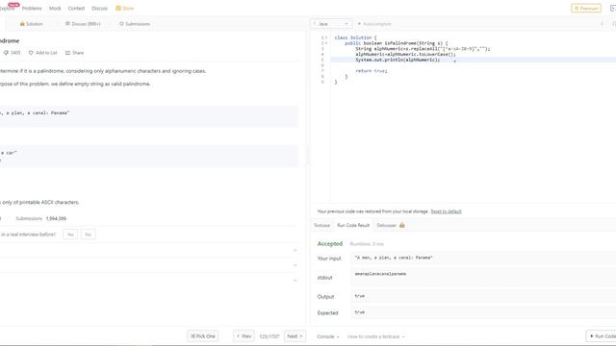Open the Console dropdown
The image size is (616, 346).
[x=328, y=336]
